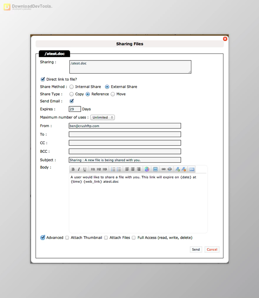Switch editor to HTML source view
The width and height of the screenshot is (259, 298).
(x=192, y=169)
